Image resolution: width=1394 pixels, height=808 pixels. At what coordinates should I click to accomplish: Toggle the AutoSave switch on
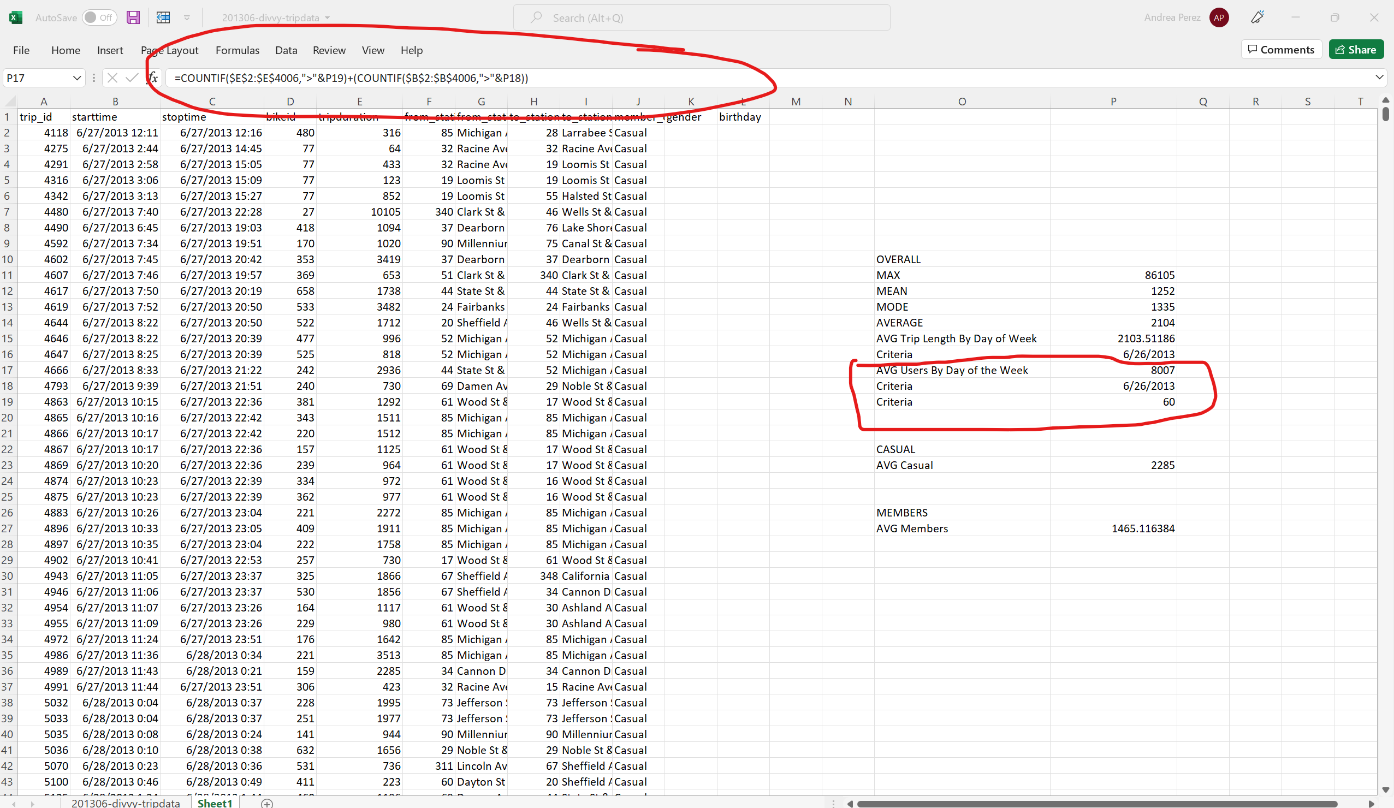pyautogui.click(x=99, y=17)
